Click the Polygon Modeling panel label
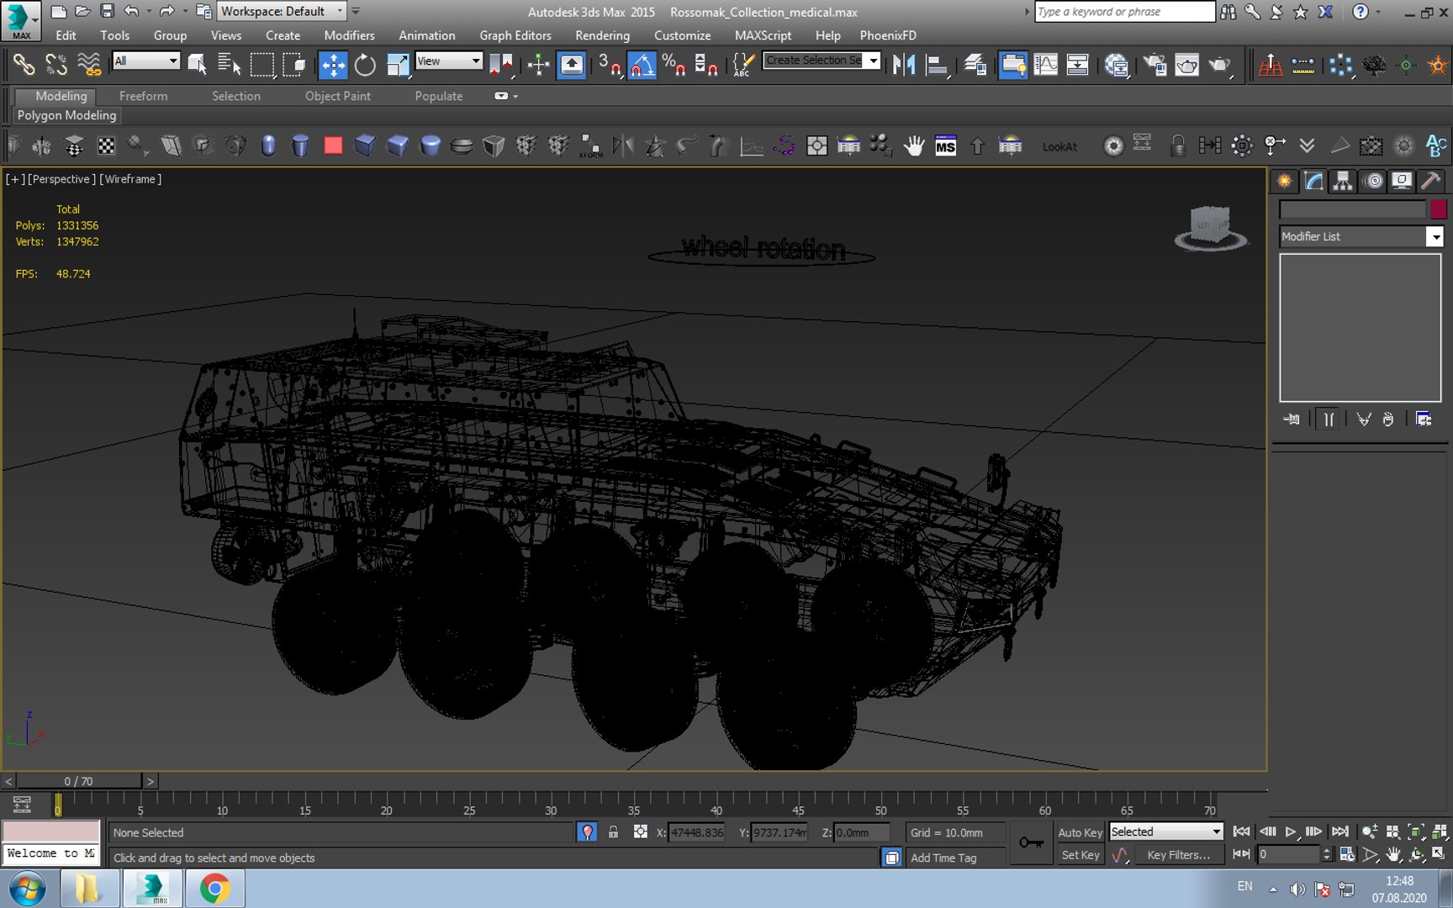 66,115
